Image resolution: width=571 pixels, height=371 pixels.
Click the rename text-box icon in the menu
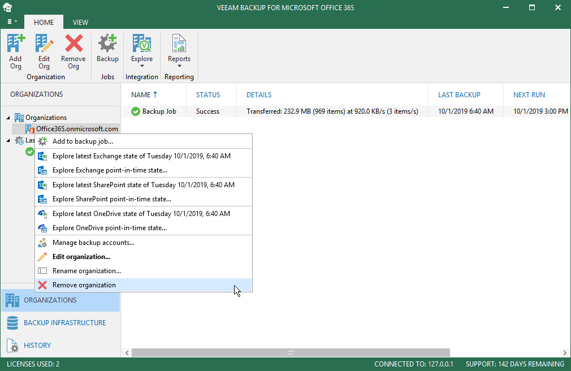tap(42, 271)
